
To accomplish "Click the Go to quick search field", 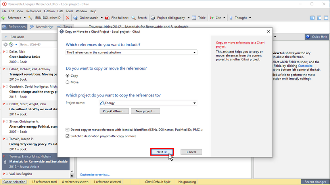I will coord(38,44).
